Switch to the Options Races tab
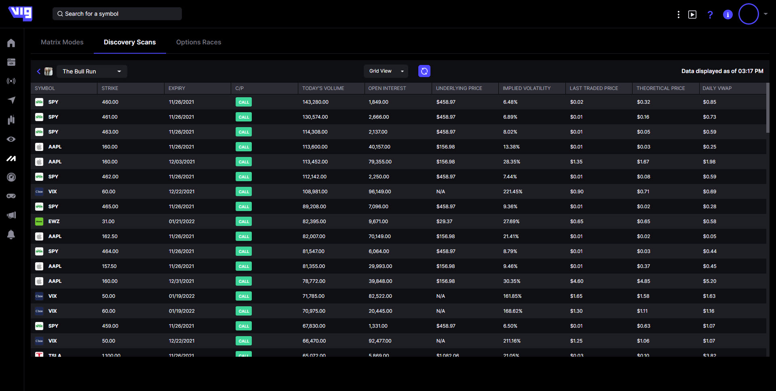The width and height of the screenshot is (776, 391). pos(198,42)
